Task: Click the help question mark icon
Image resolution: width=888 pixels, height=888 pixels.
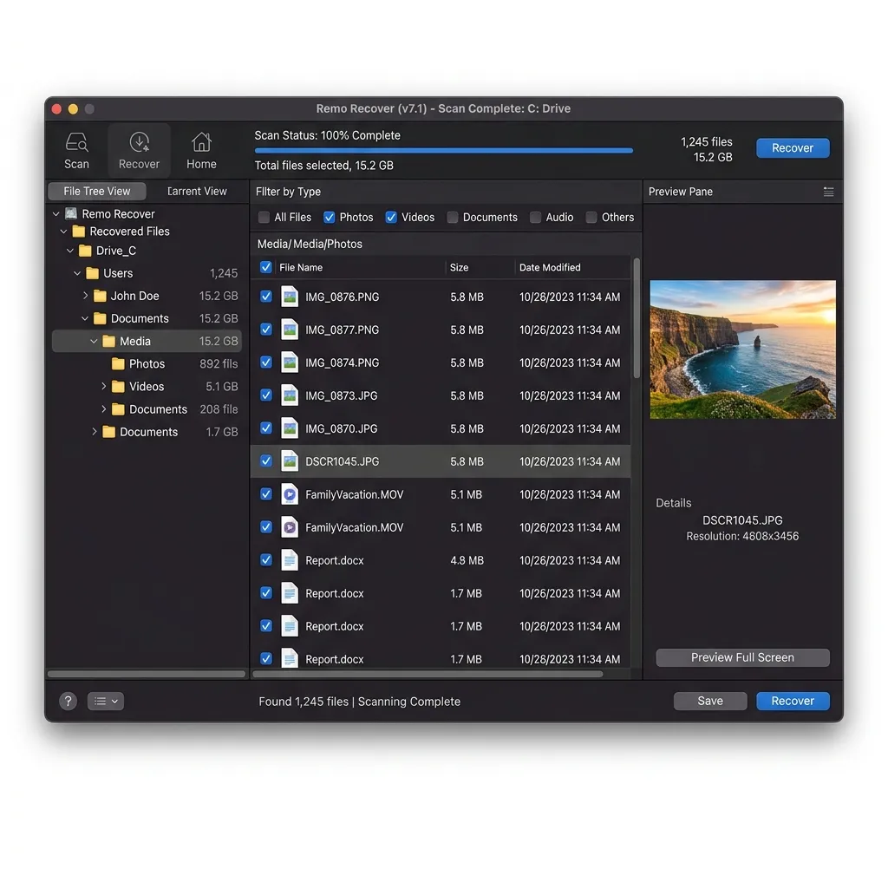Action: [x=68, y=701]
